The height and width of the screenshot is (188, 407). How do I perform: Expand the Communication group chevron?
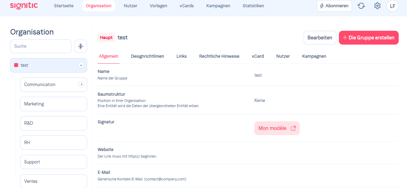point(81,85)
